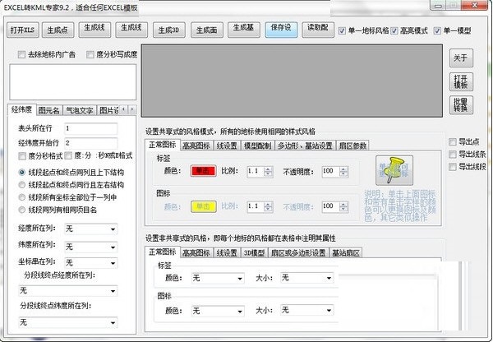This screenshot has height=342, width=493.
Task: Enable 度分秒写成度 checkbox
Action: 90,55
